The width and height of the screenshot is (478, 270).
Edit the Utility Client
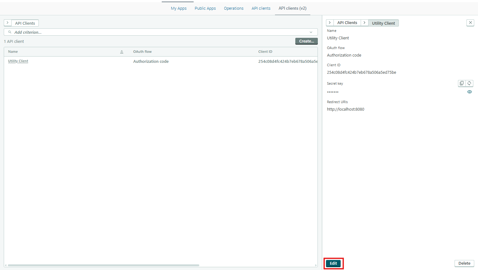333,263
